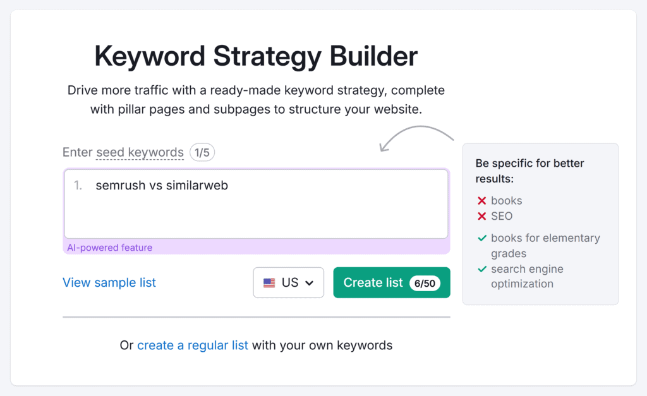Click the US flag icon in the country selector
Viewport: 647px width, 396px height.
click(269, 282)
